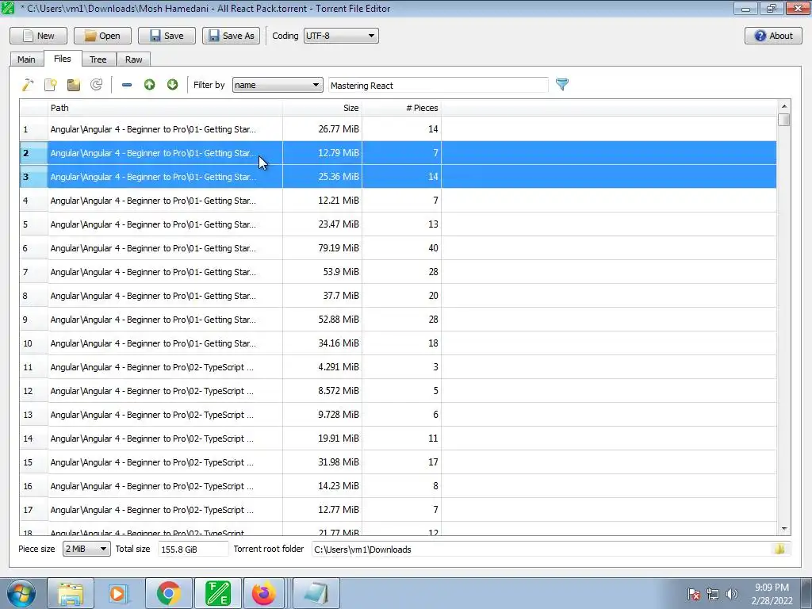Select row 1 with size 26.77 MiB
This screenshot has width=812, height=609.
click(398, 129)
